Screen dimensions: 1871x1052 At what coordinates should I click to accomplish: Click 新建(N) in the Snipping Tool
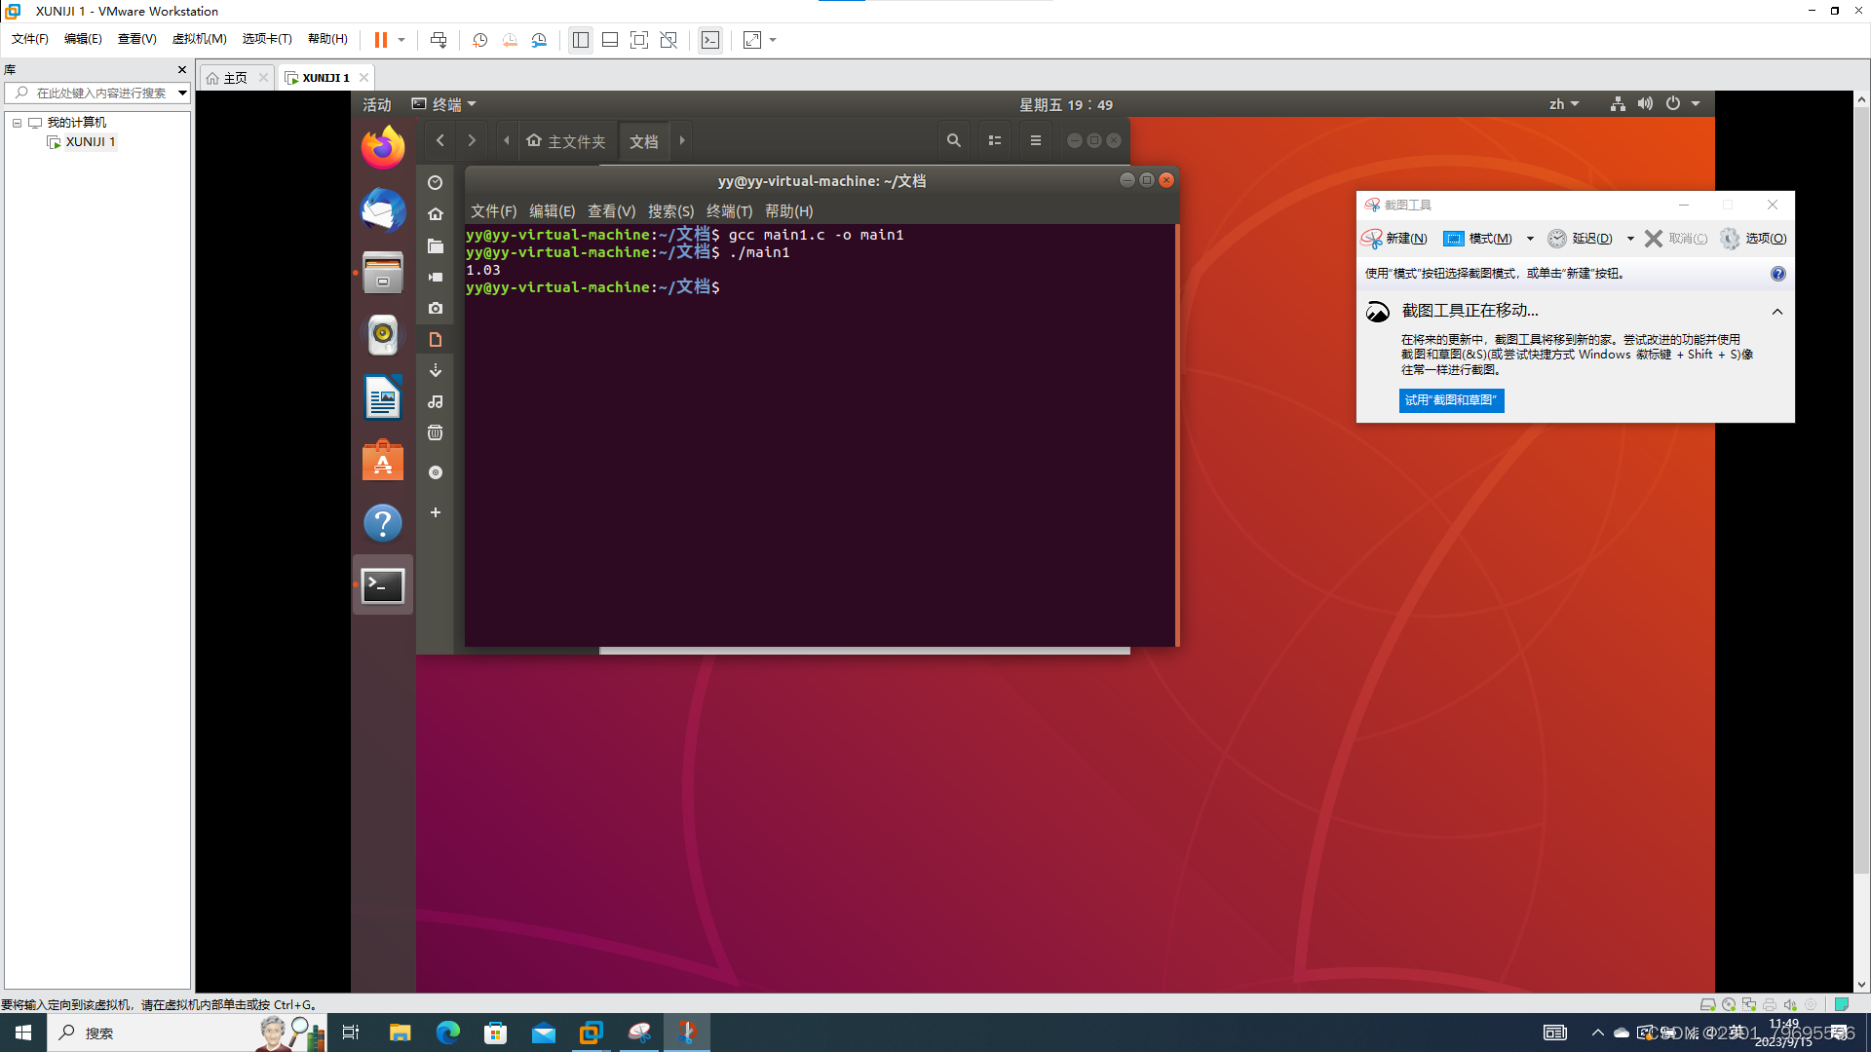pos(1395,239)
